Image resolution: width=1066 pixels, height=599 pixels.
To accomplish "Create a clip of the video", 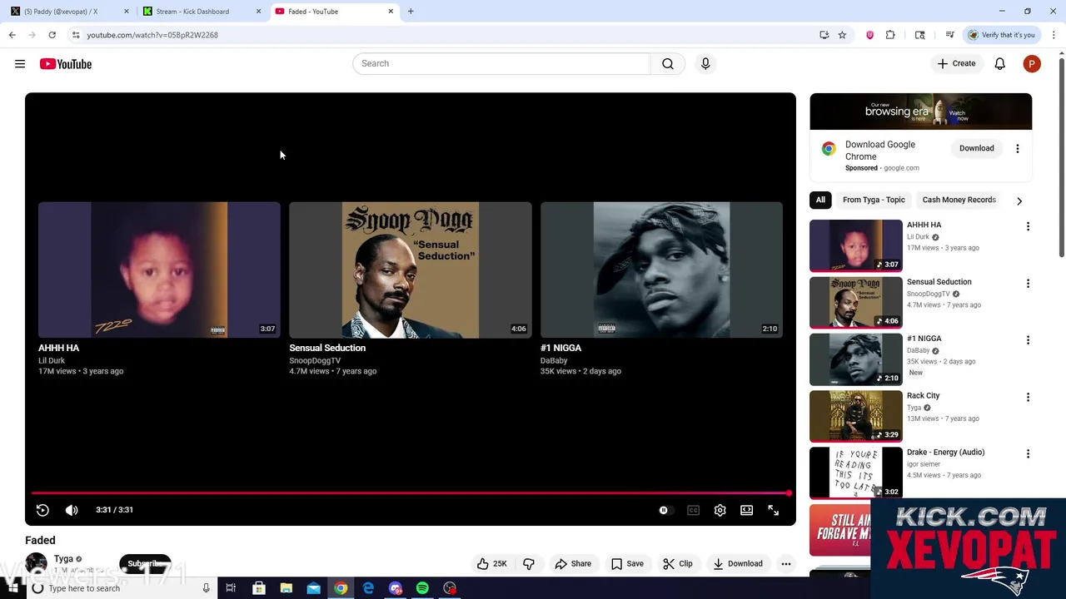I will (x=678, y=564).
